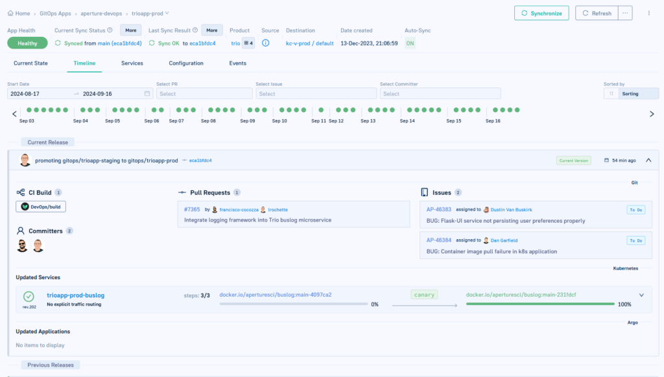Screen dimensions: 664x377
Task: Click the help icon next to Current Sync Status
Action: (x=110, y=30)
